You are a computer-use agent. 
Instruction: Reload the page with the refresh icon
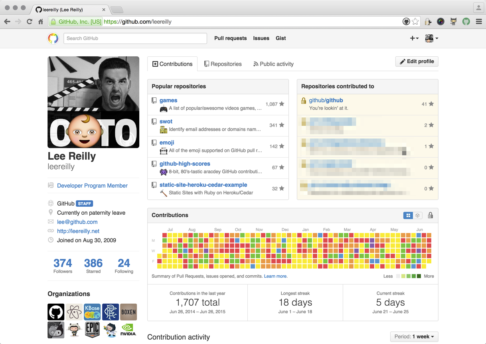[x=30, y=22]
